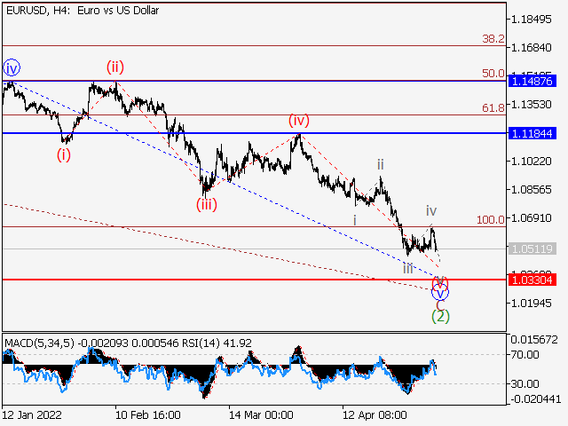The height and width of the screenshot is (426, 568).
Task: Click the red 1.03304 price tag
Action: click(x=532, y=280)
